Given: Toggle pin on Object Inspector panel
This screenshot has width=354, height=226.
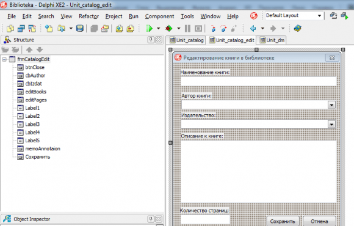Looking at the screenshot, I should 151,219.
